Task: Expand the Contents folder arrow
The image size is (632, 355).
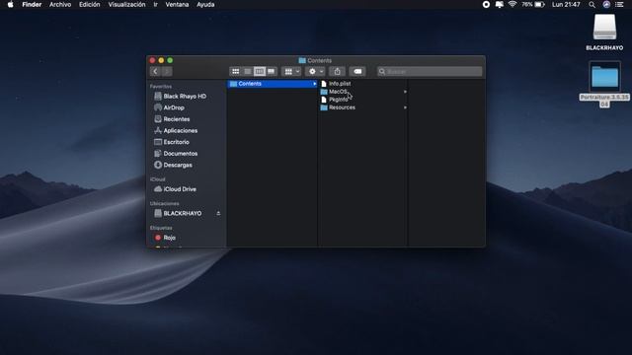Action: (314, 84)
